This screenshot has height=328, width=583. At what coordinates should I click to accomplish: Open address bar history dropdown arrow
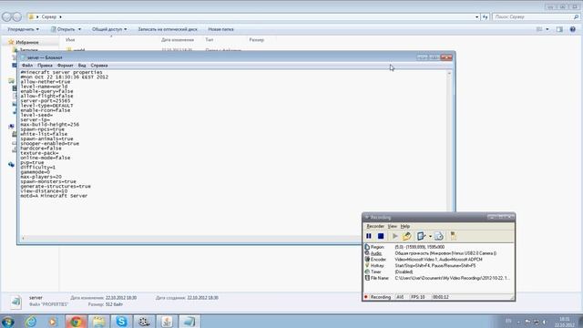(476, 16)
